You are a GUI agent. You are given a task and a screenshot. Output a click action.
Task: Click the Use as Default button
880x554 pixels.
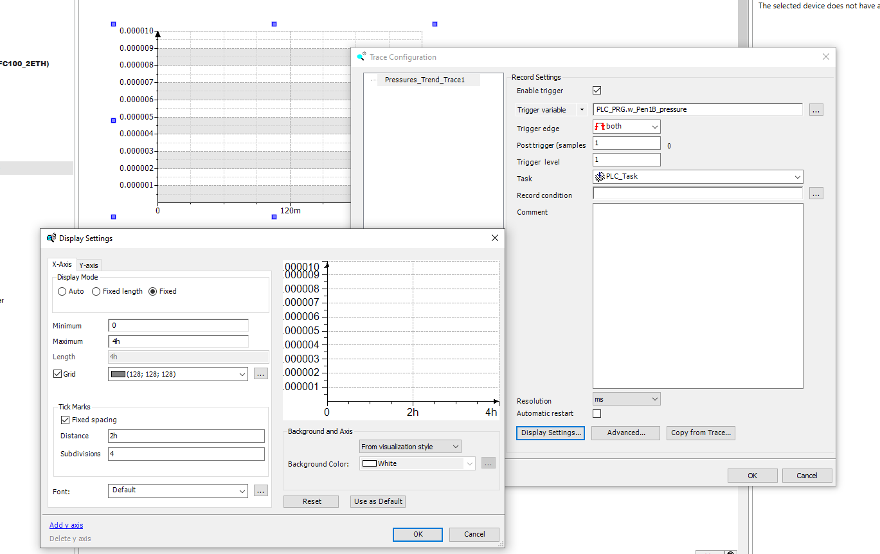[x=378, y=501]
